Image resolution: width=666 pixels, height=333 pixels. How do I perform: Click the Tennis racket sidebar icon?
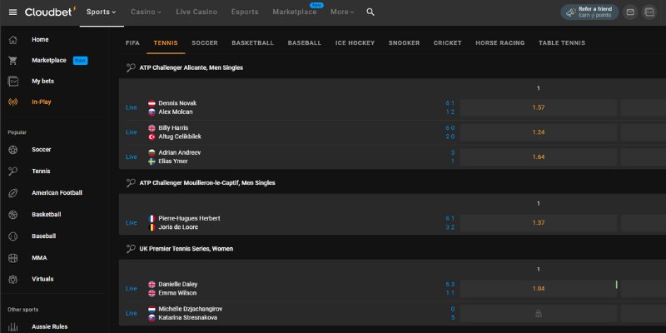coord(13,171)
